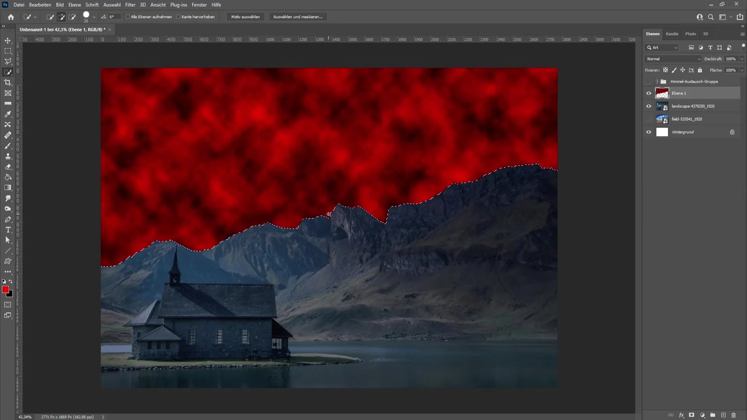Select the Eraser tool
This screenshot has width=747, height=420.
(x=8, y=166)
